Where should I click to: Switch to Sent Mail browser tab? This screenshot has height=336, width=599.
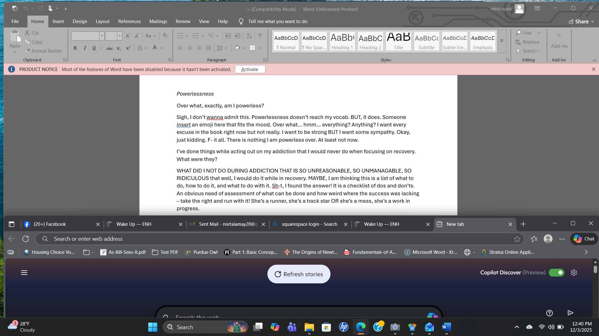[x=228, y=224]
